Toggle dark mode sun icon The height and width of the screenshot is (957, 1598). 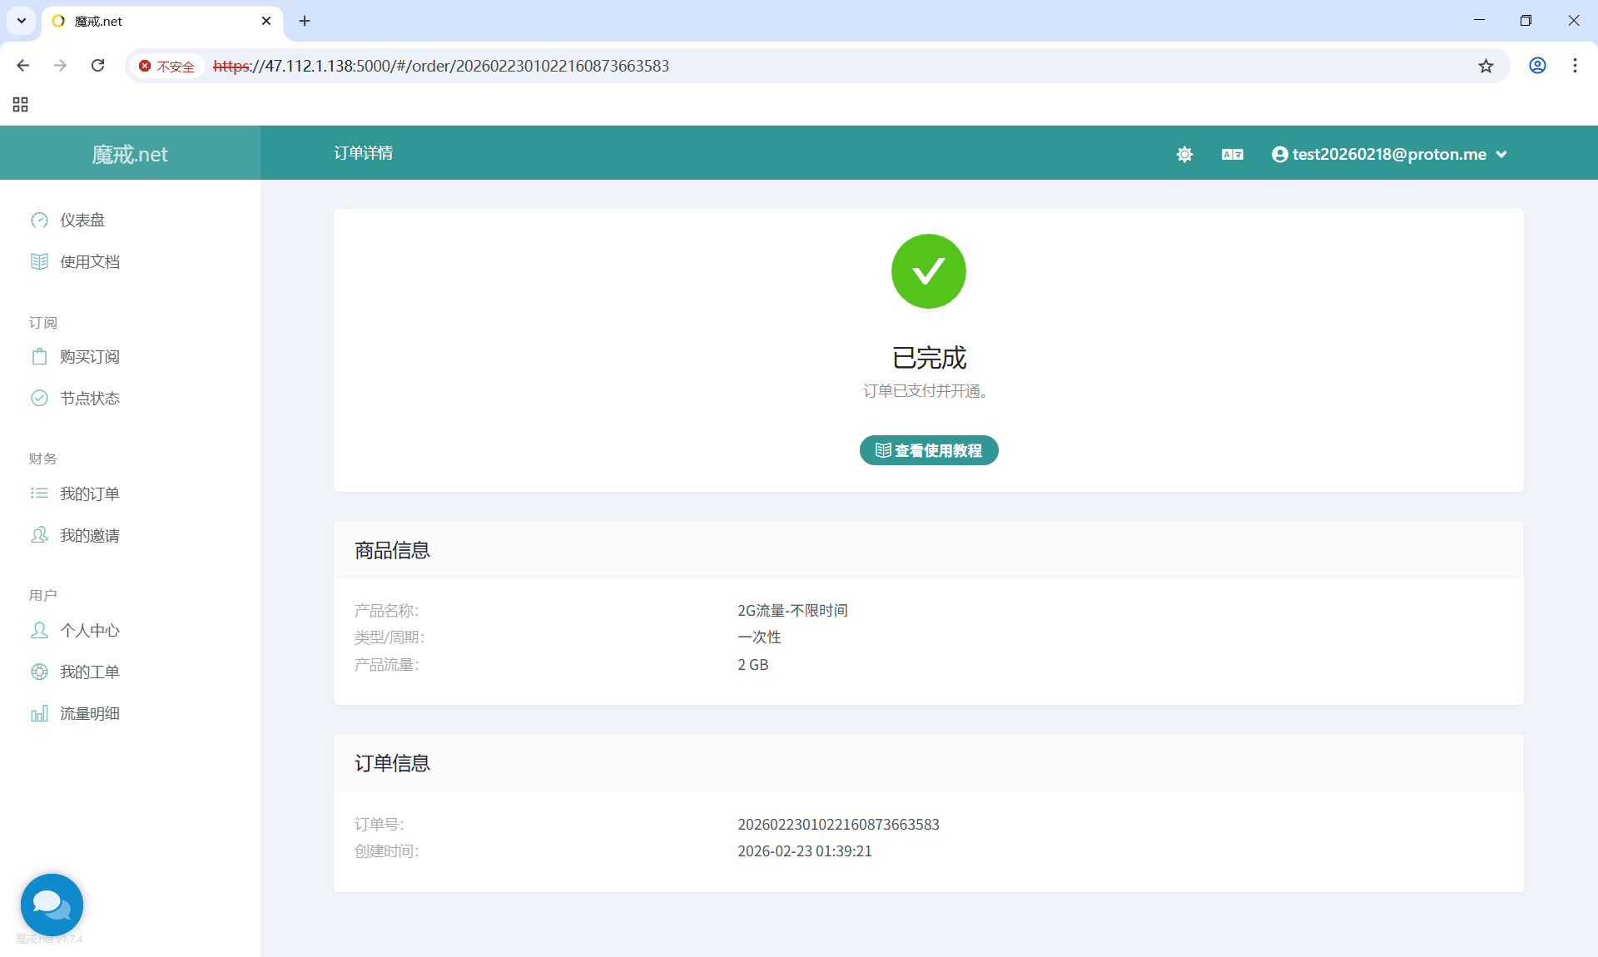pos(1184,154)
